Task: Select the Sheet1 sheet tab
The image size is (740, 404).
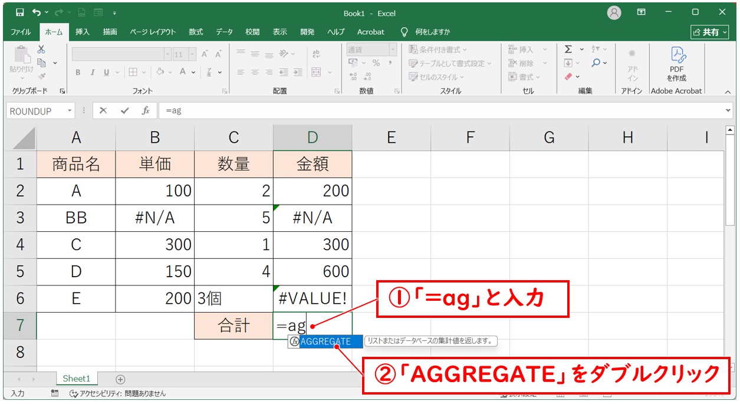Action: [x=77, y=379]
